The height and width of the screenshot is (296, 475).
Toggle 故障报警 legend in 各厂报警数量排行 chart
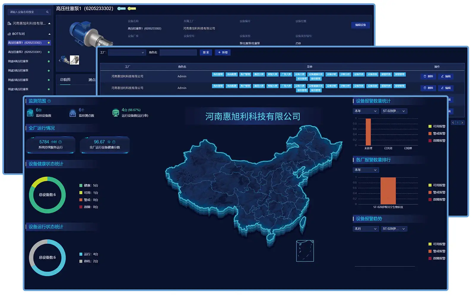pos(437,200)
